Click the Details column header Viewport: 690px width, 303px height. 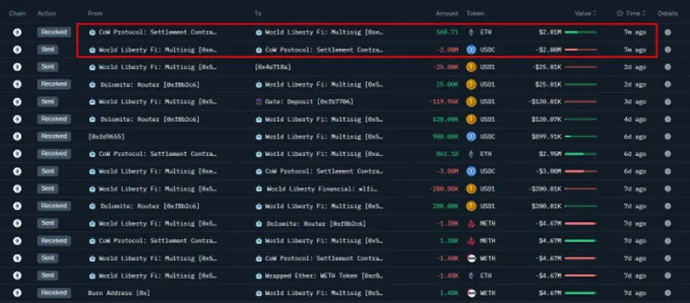point(668,14)
